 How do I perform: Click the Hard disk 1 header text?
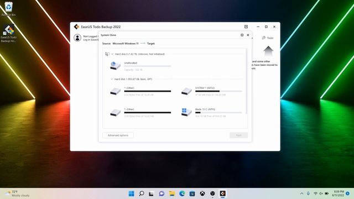(x=133, y=79)
